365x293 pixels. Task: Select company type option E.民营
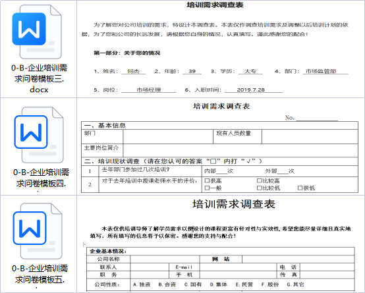click(x=244, y=284)
